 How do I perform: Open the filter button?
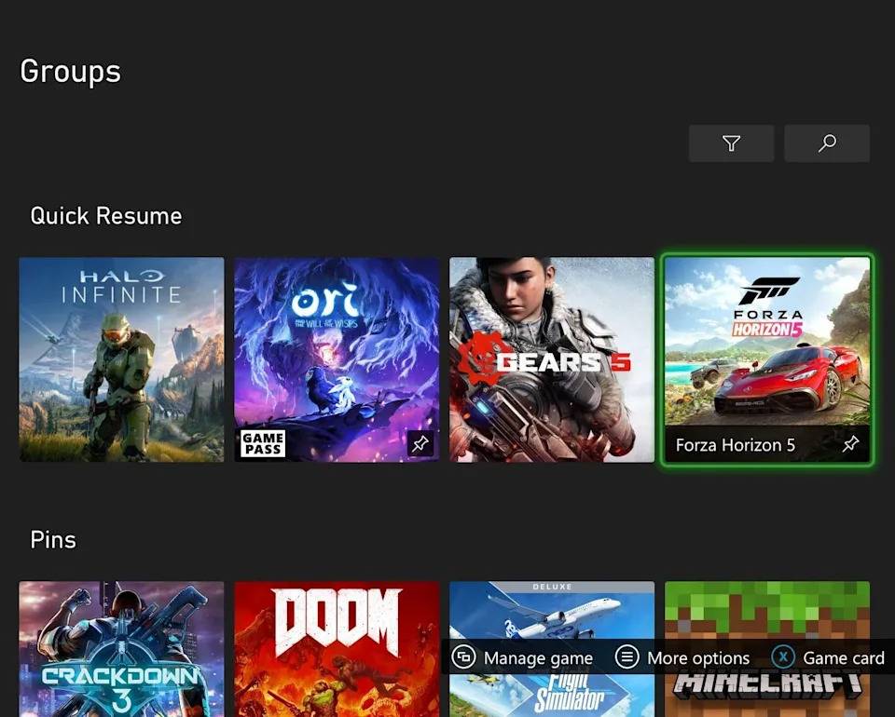(731, 143)
